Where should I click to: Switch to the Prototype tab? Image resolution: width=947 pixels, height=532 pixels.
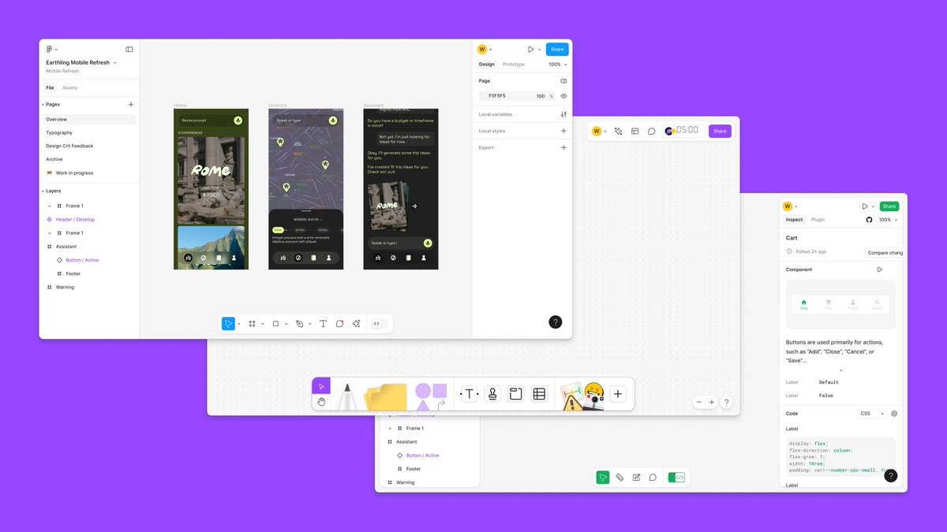pyautogui.click(x=514, y=64)
